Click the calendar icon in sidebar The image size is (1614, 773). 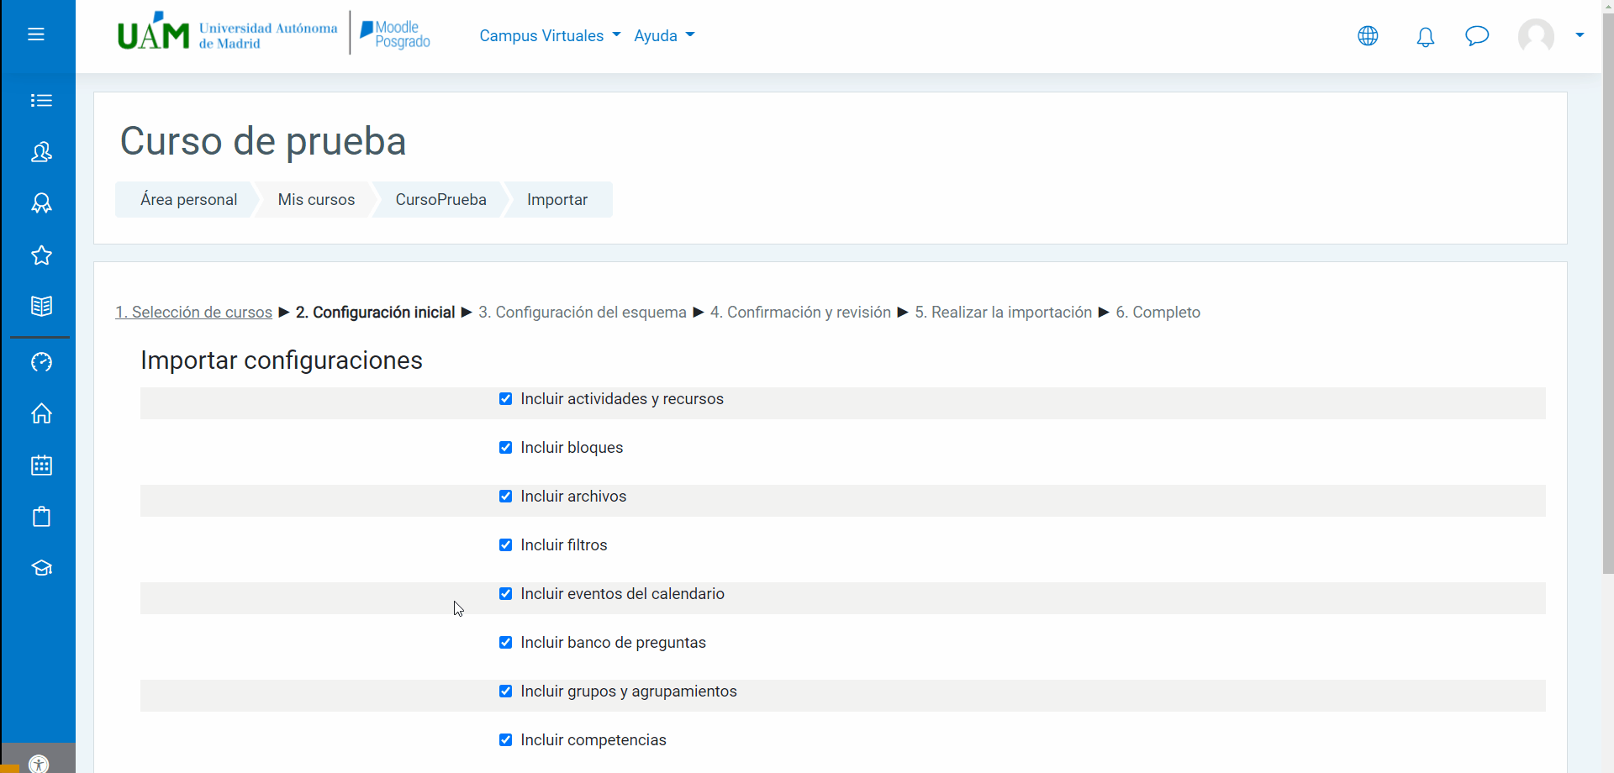point(41,465)
